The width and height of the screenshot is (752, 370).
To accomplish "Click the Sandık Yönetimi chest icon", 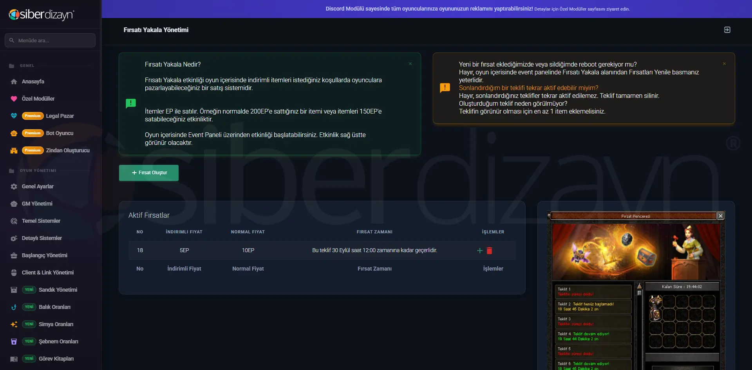I will pos(14,290).
